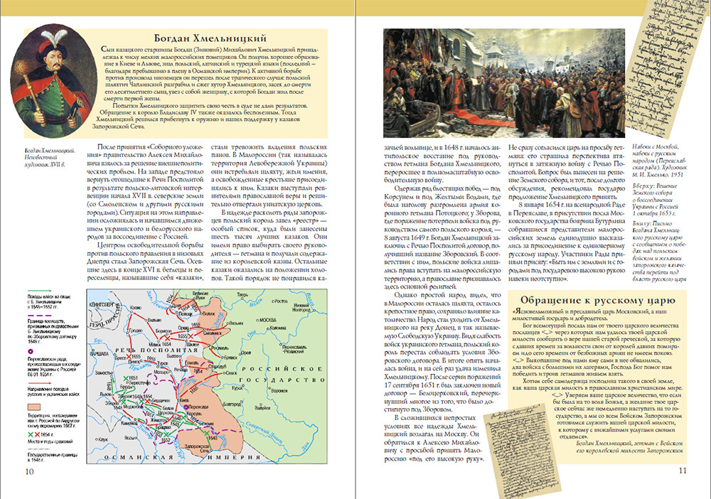Click the paragraph beginning "Не сразу согласился царь"
Screen dimensions: 711x499
pos(567,171)
